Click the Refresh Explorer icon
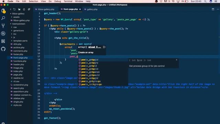220x124 pixels. (24, 9)
